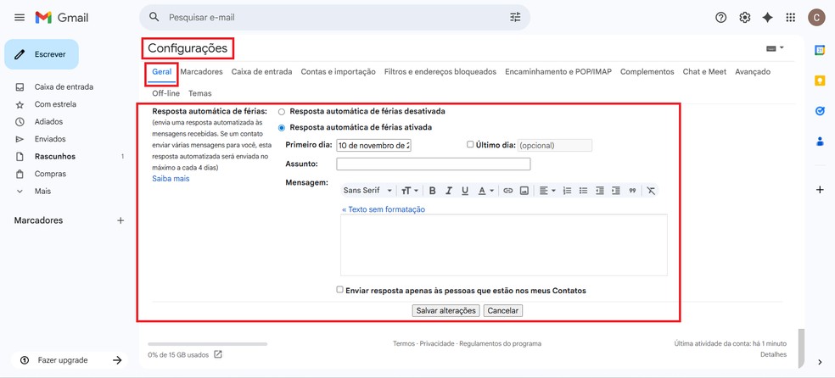This screenshot has width=835, height=378.
Task: Check send reply only to Contacts
Action: pyautogui.click(x=339, y=290)
